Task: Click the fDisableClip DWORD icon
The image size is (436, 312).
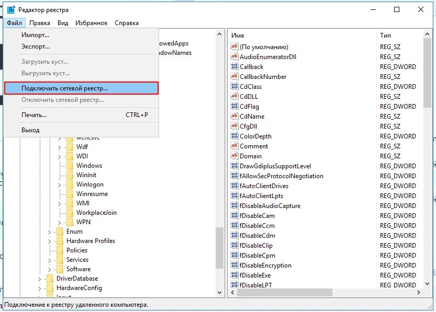Action: pos(234,245)
